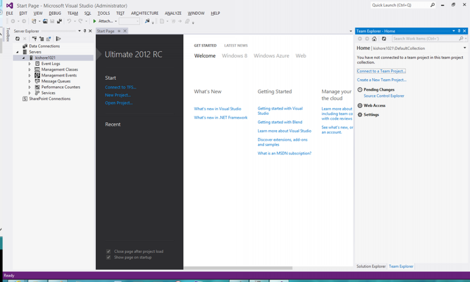This screenshot has height=282, width=470.
Task: Expand the Management Classes node
Action: point(29,70)
